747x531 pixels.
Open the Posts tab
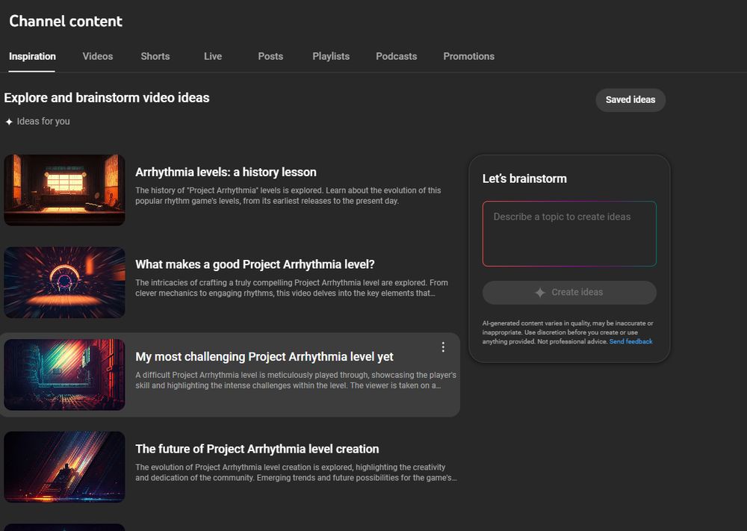(x=270, y=56)
